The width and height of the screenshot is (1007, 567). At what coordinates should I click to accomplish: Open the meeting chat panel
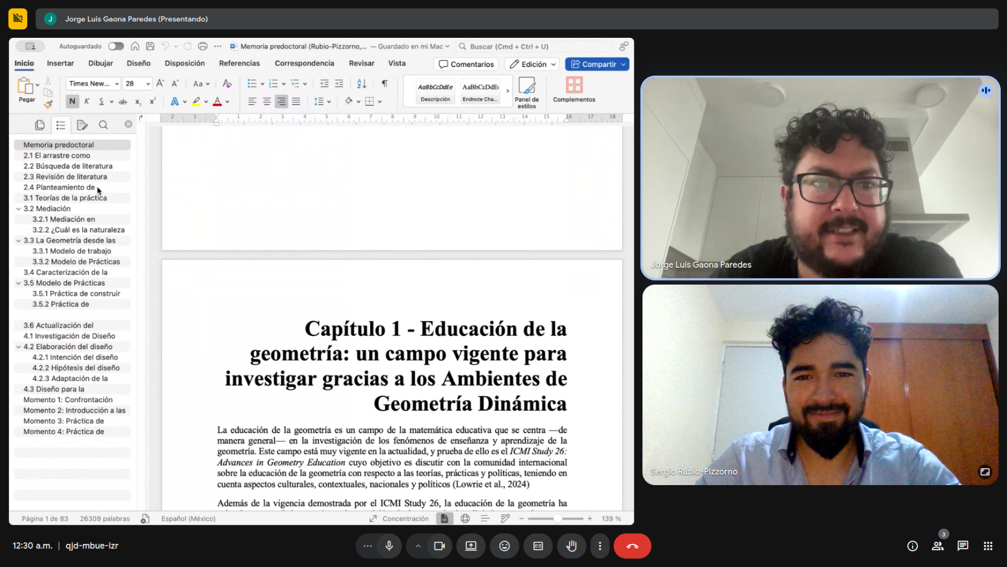pyautogui.click(x=962, y=546)
